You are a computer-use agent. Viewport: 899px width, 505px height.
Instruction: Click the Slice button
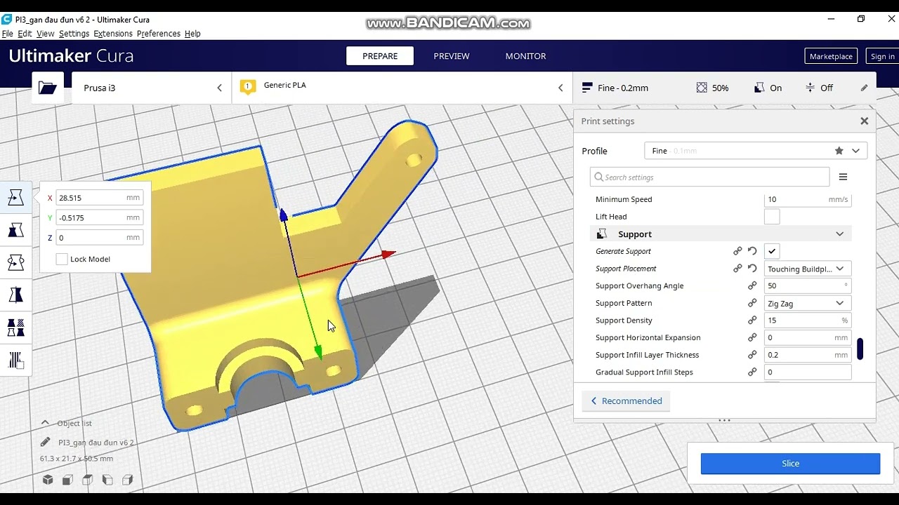790,464
